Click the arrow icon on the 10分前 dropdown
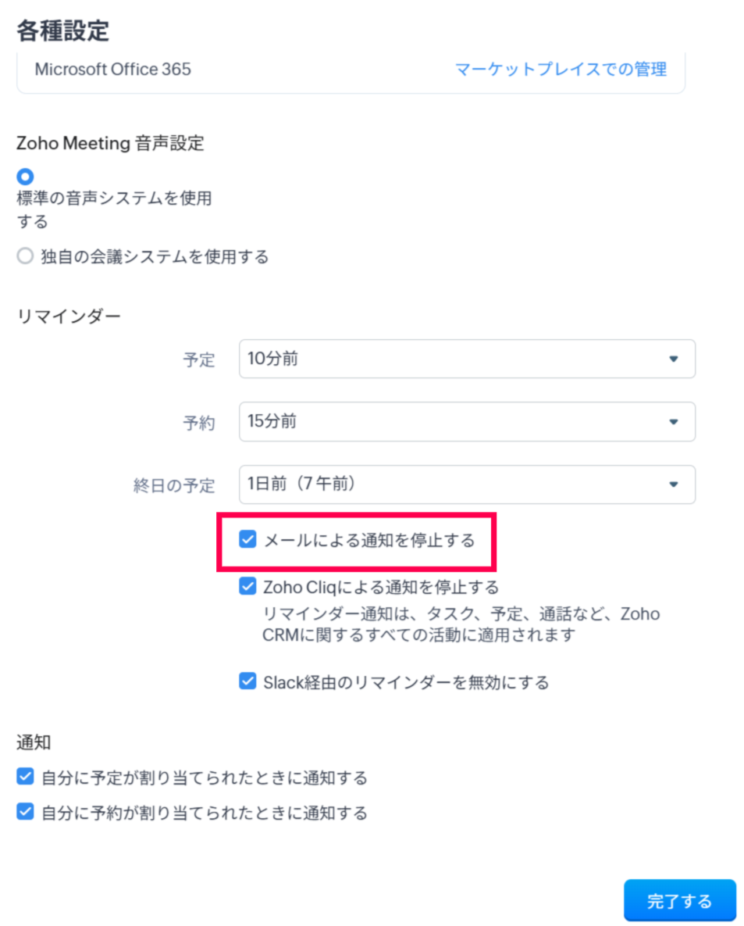 674,359
